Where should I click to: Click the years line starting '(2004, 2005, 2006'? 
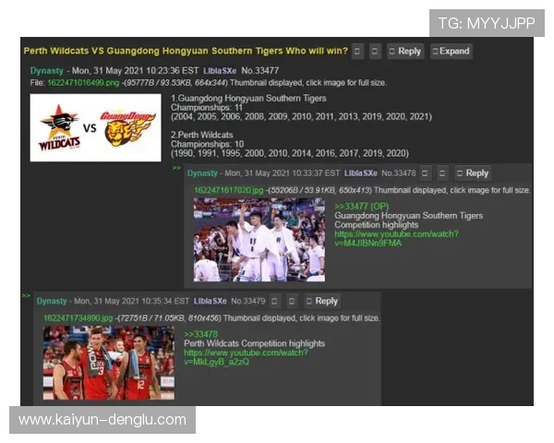[301, 117]
